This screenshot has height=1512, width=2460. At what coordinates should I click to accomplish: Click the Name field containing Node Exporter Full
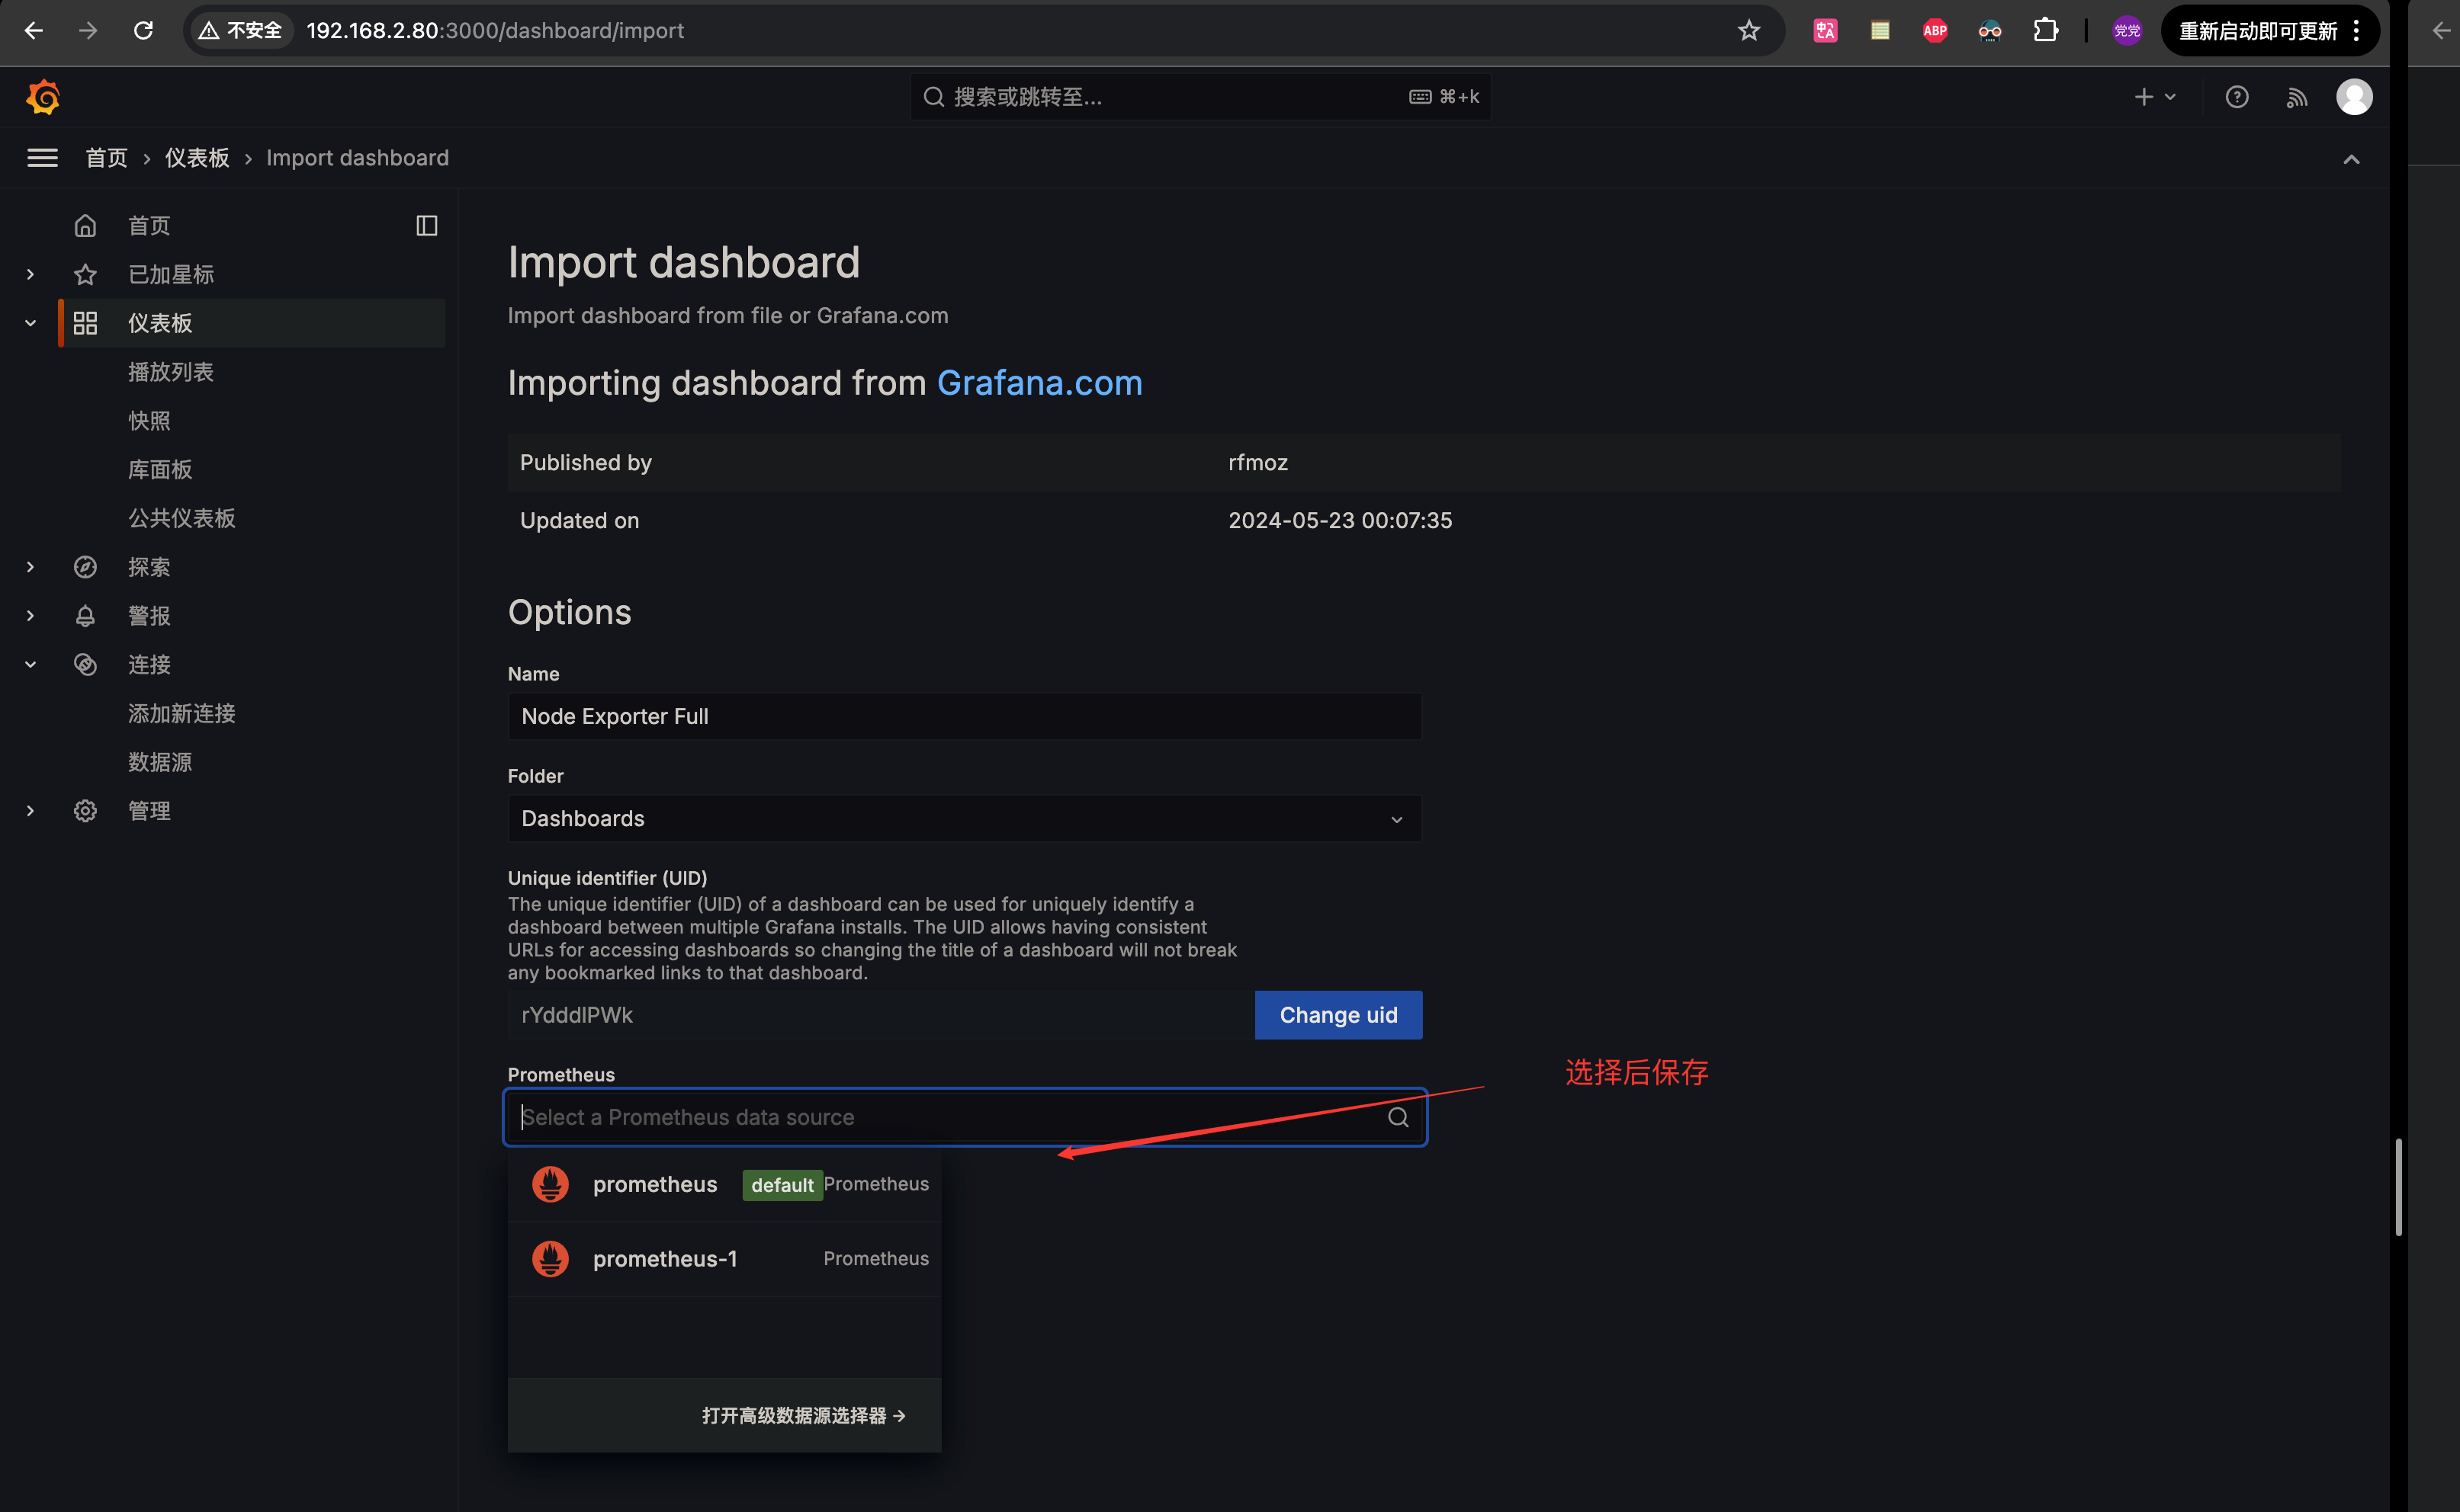(x=965, y=717)
